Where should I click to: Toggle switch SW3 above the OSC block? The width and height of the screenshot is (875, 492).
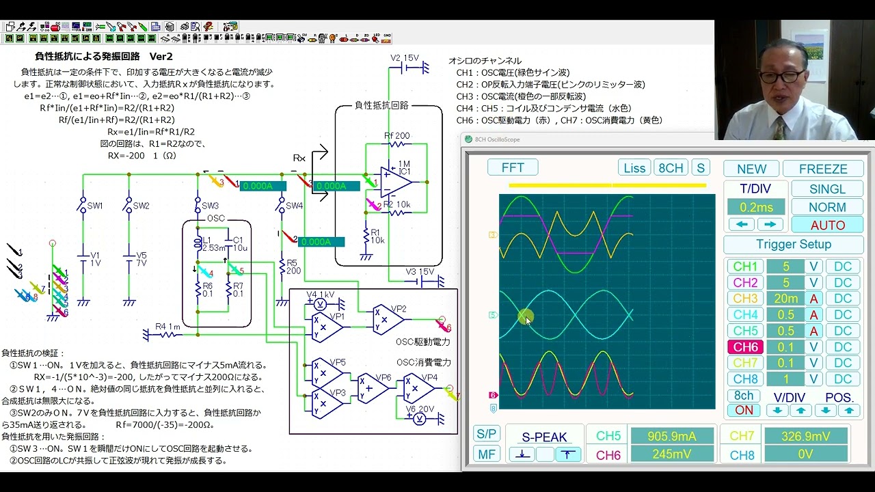[x=198, y=206]
